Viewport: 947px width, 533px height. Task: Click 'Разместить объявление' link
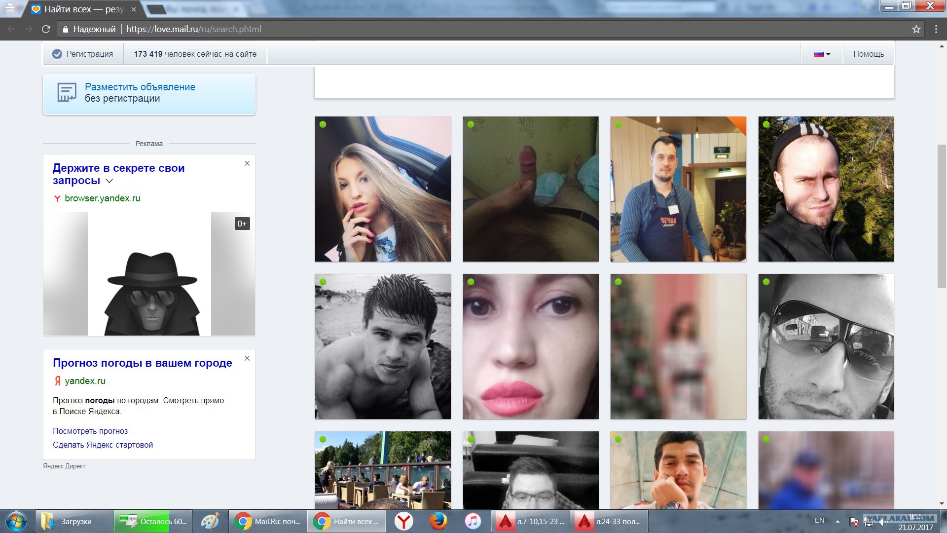point(140,87)
